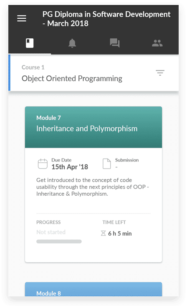Image resolution: width=187 pixels, height=308 pixels.
Task: Open the peers people icon tab
Action: [x=157, y=43]
